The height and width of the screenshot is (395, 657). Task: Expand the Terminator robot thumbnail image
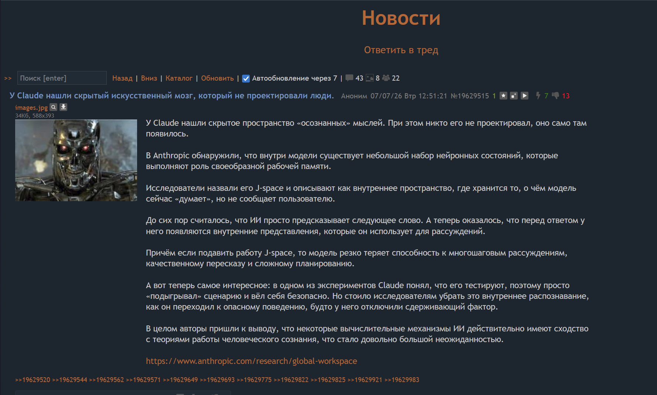[76, 160]
